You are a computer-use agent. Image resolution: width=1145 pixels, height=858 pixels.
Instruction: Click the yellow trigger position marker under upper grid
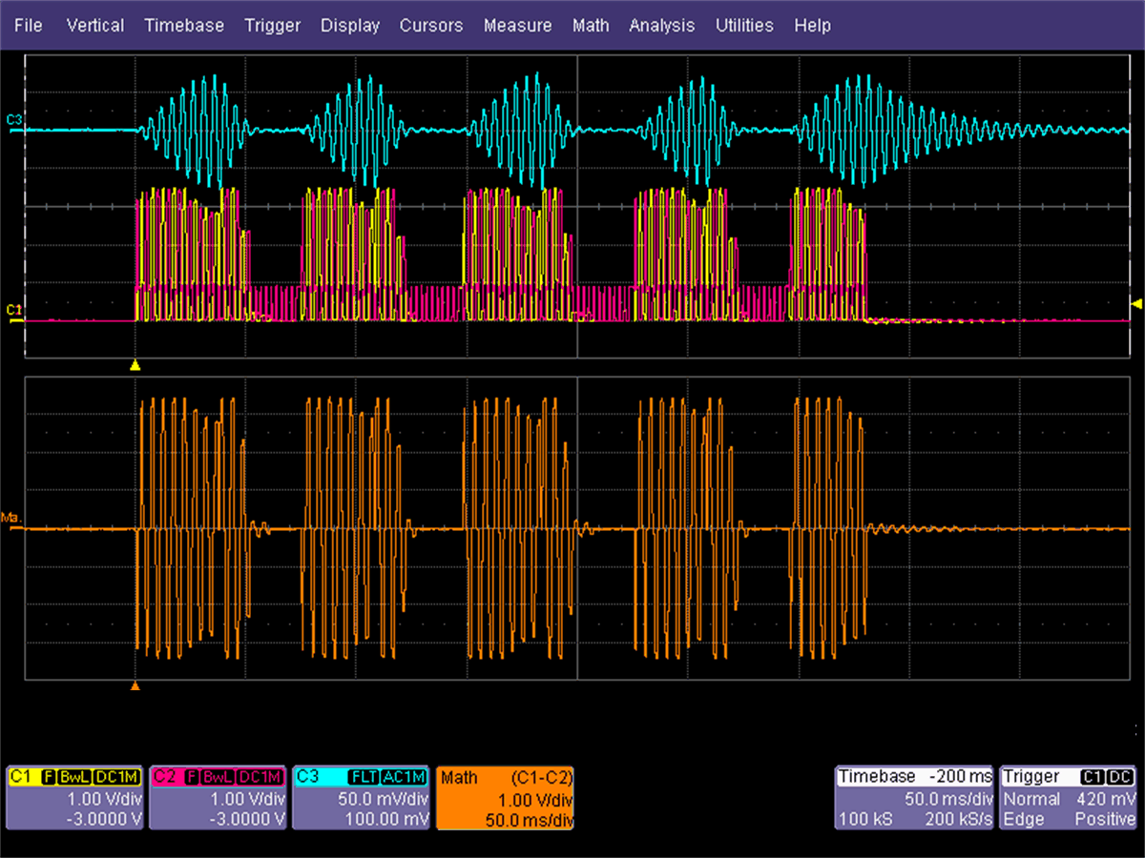(135, 365)
